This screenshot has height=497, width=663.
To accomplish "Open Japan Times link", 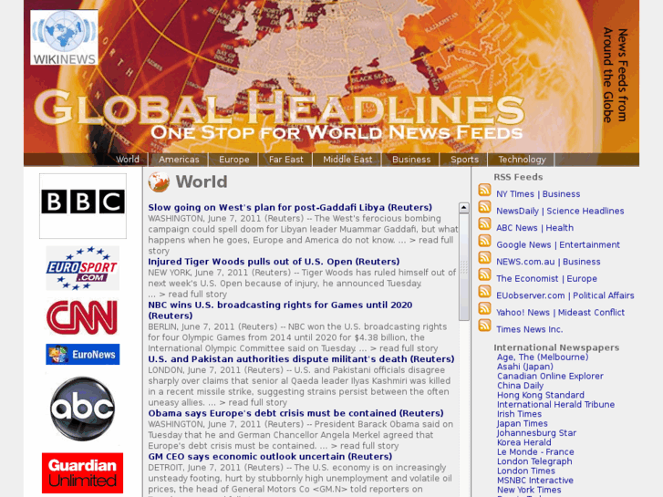I will point(523,423).
